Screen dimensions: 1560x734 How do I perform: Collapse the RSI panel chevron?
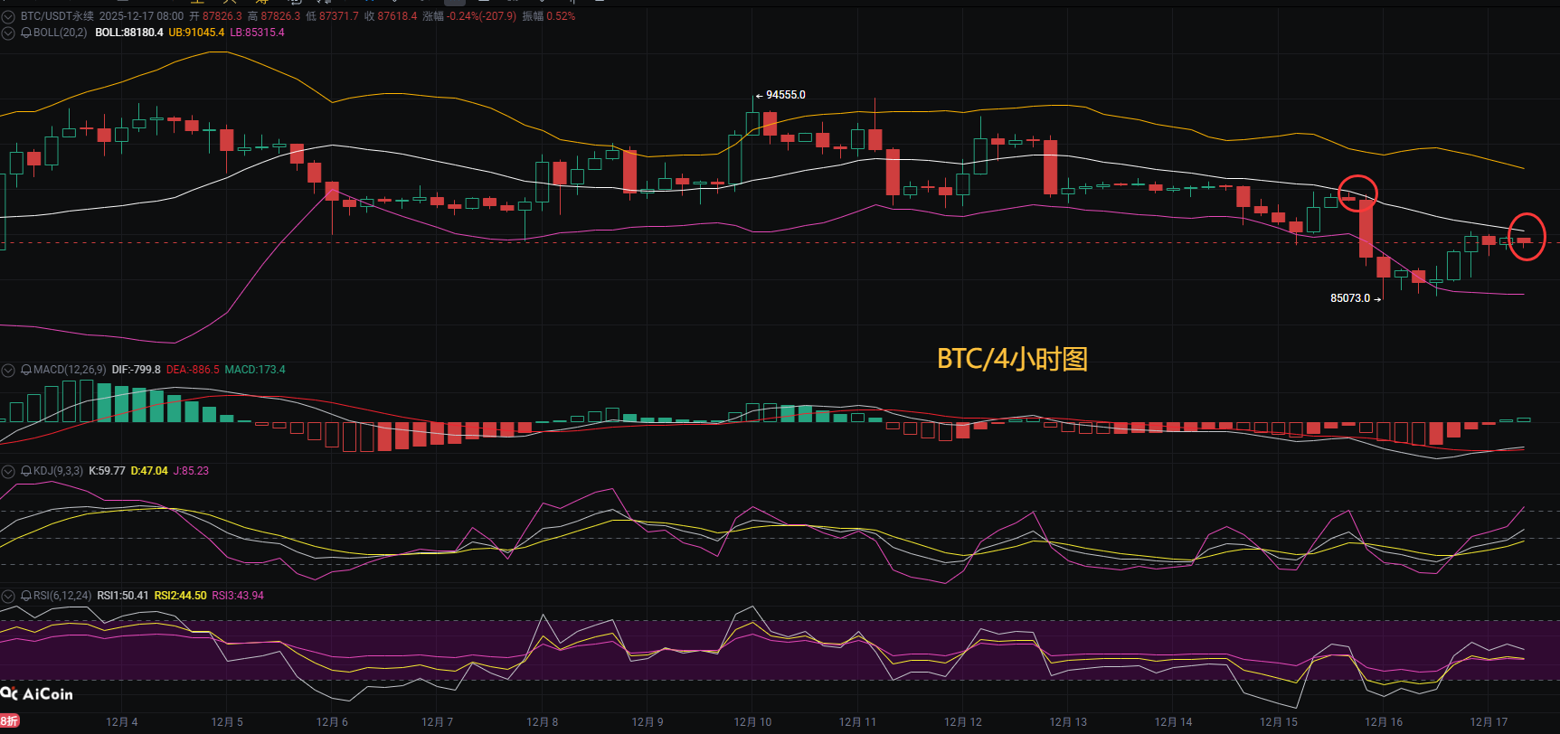(x=8, y=596)
